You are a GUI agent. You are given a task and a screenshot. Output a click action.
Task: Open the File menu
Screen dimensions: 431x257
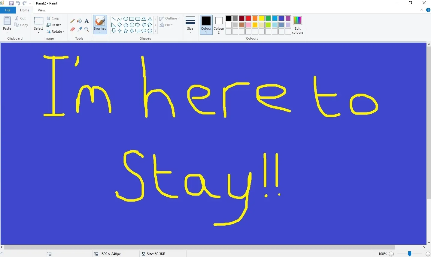coord(8,10)
